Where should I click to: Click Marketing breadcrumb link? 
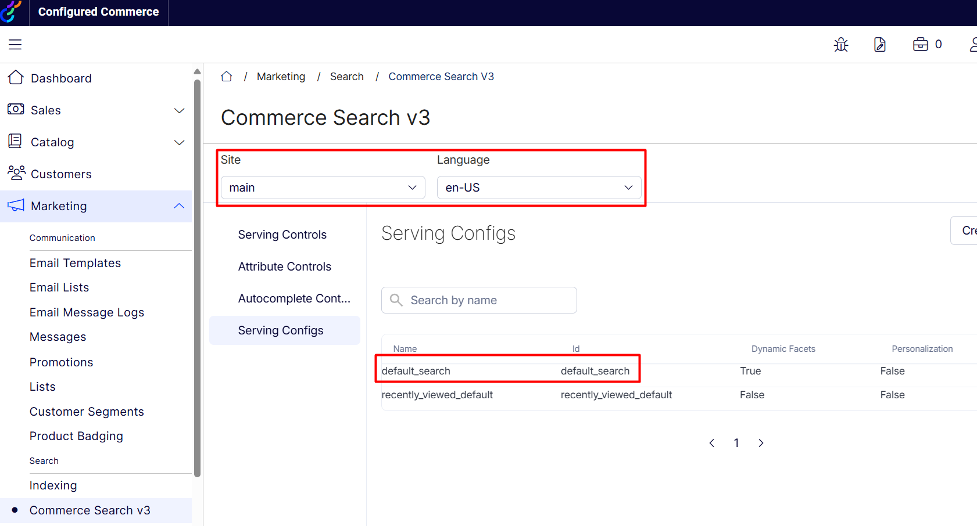tap(281, 77)
